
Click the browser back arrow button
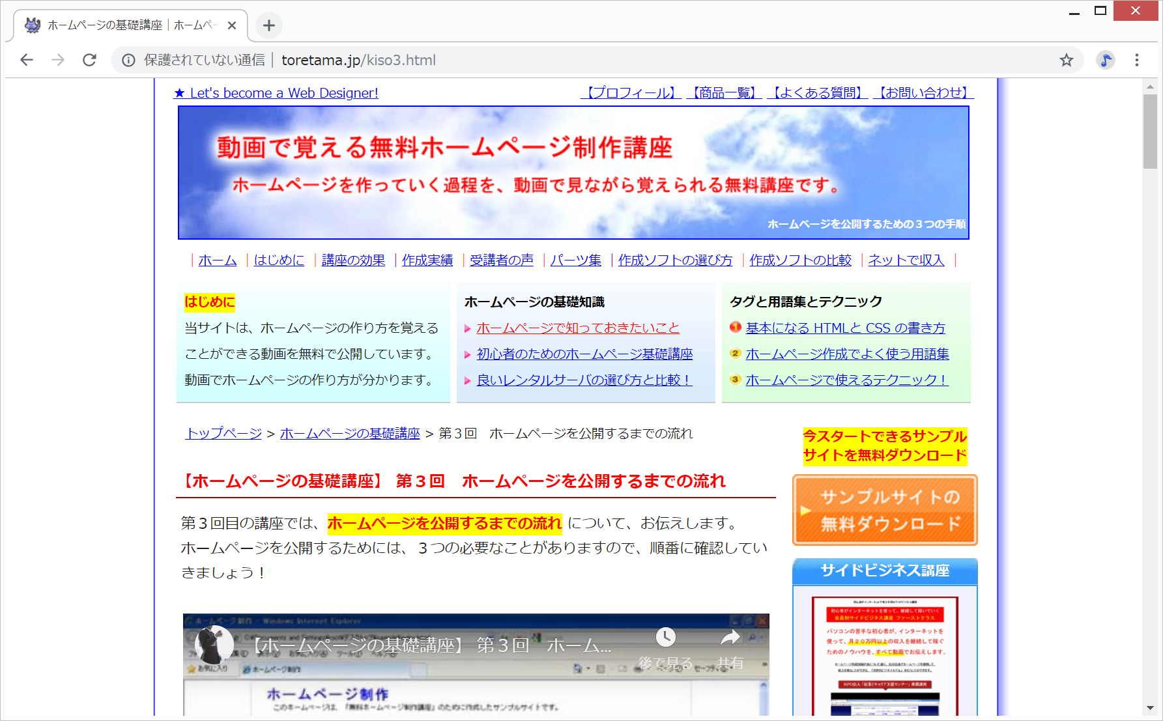pyautogui.click(x=27, y=60)
